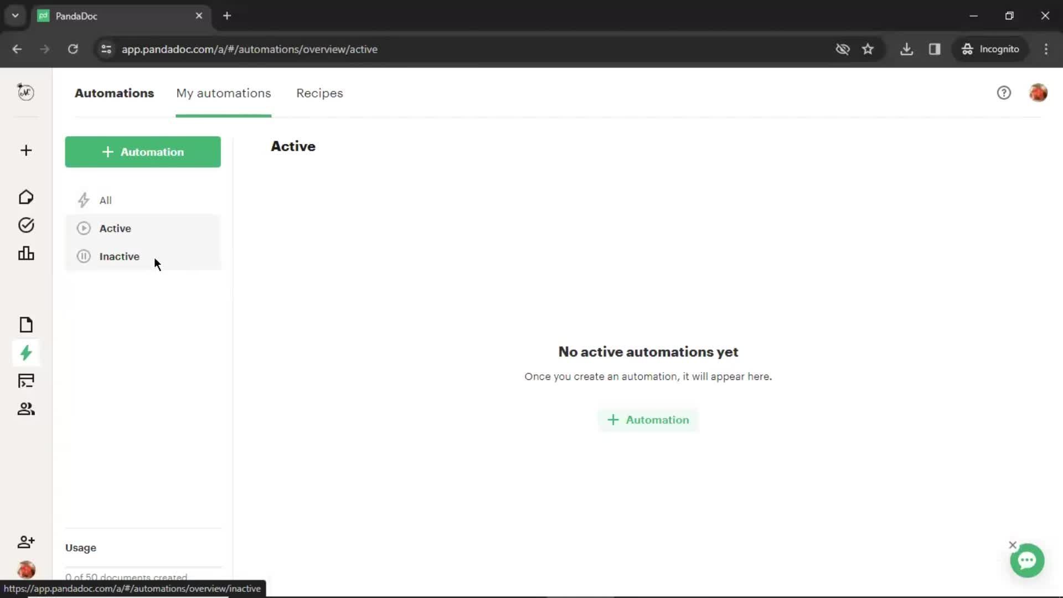Select the All automations radio button
The height and width of the screenshot is (598, 1063).
(x=105, y=200)
